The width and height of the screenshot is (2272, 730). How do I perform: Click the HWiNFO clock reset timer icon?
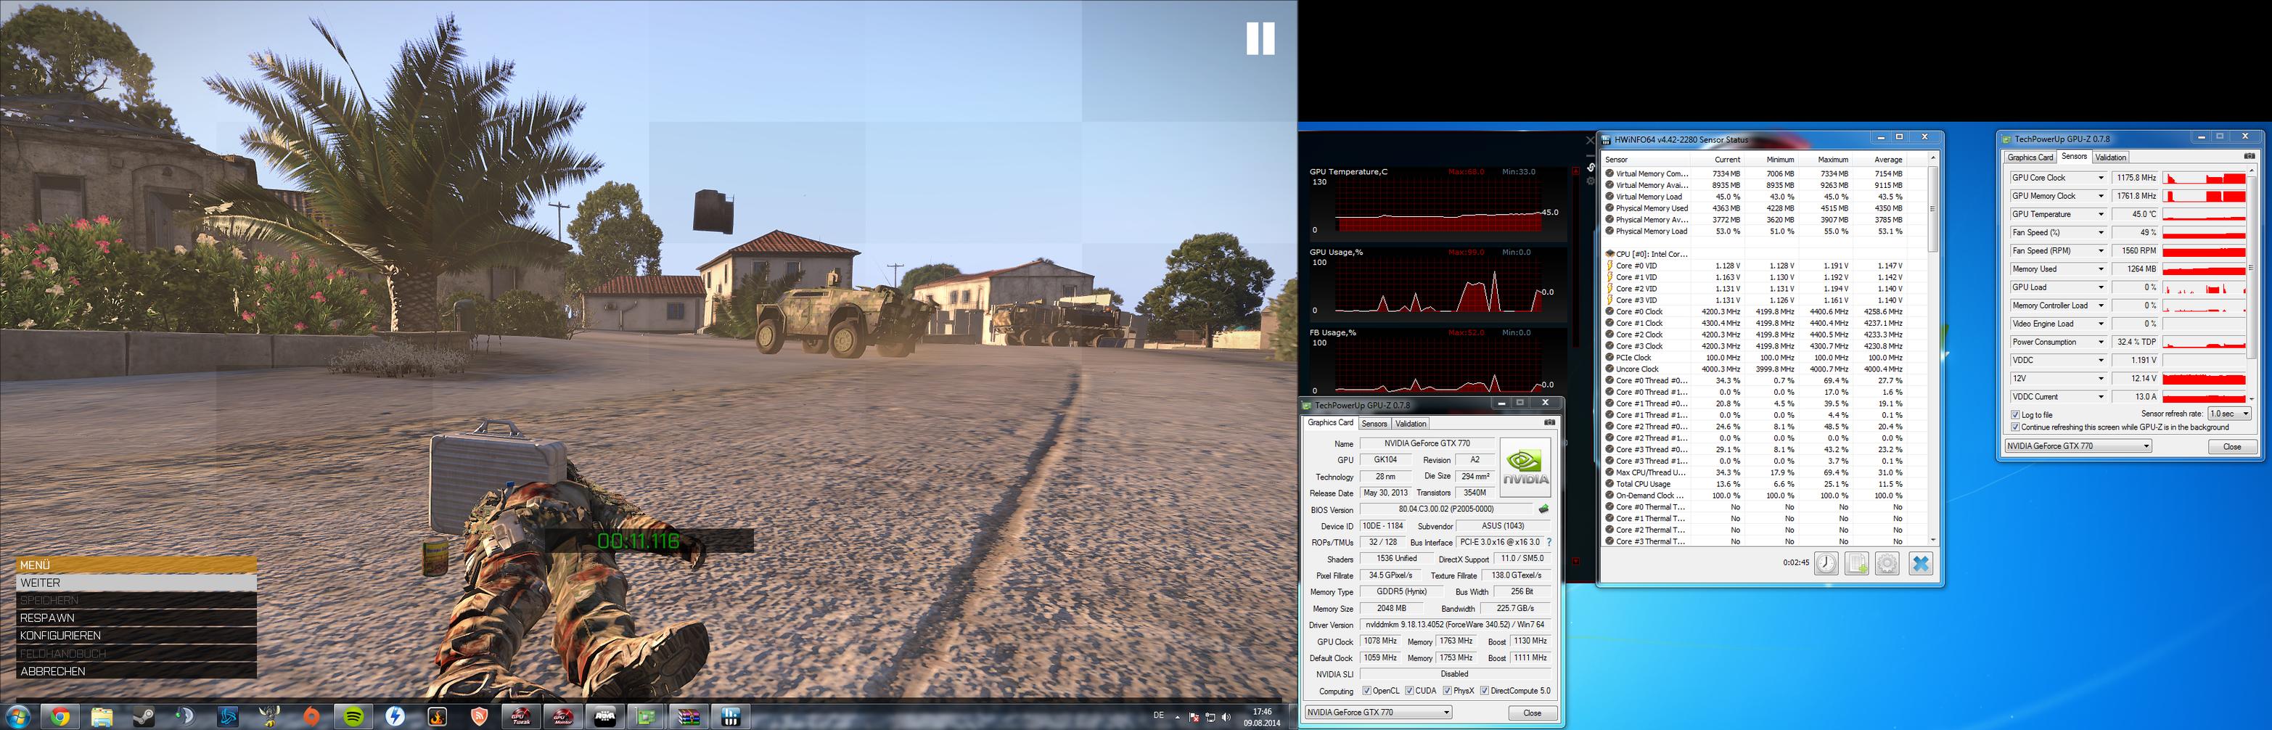(x=1826, y=562)
